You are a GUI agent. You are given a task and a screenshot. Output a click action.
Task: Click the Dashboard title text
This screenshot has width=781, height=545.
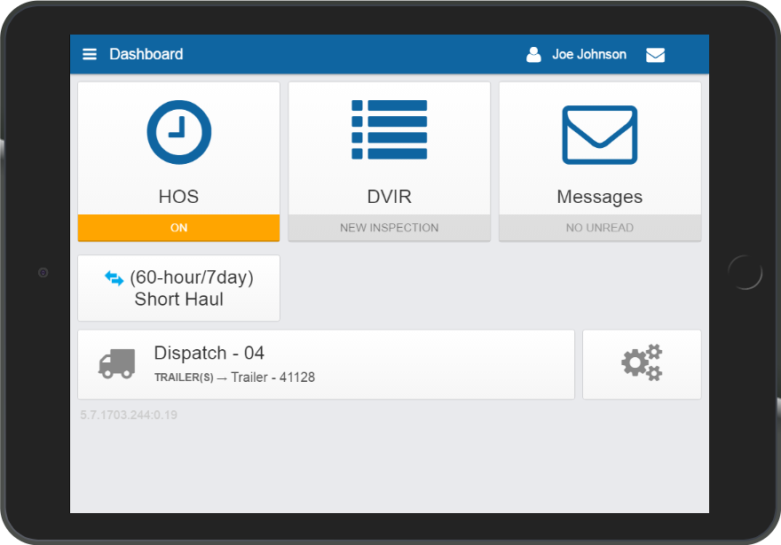point(146,54)
